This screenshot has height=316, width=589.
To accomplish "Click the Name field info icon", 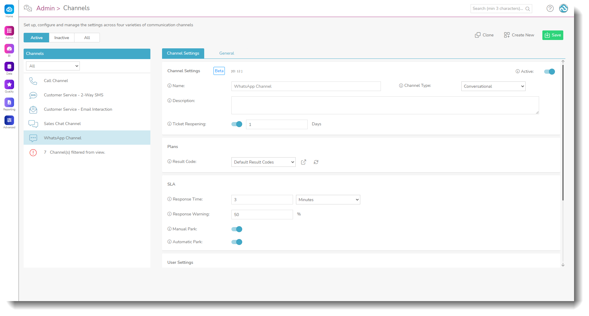I will click(170, 86).
